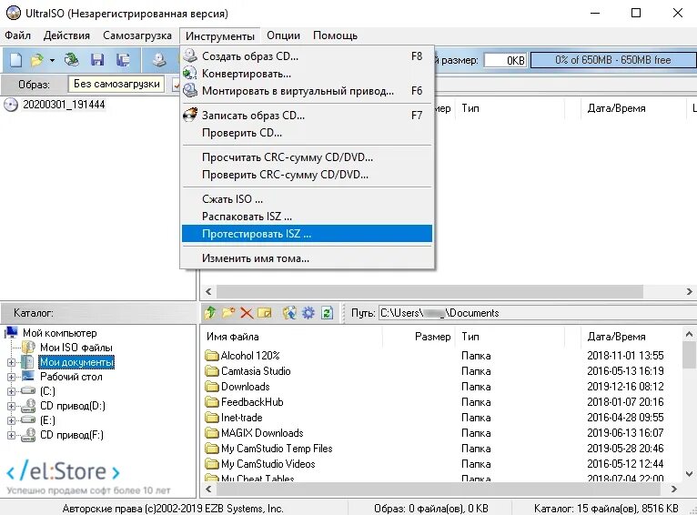Choose Записать образ CD... entry
The width and height of the screenshot is (697, 515).
(307, 116)
